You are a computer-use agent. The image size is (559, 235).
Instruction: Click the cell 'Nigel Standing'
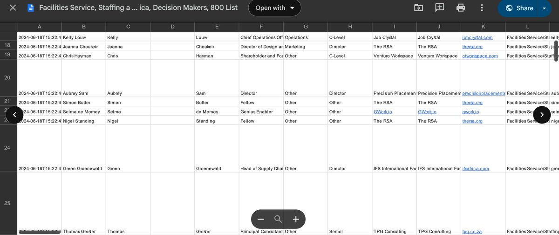(83, 121)
